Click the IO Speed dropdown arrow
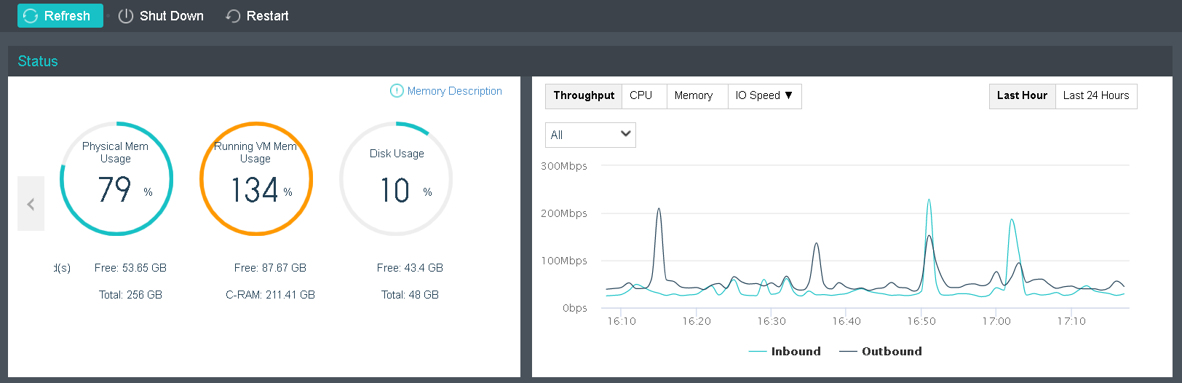1182x383 pixels. (x=788, y=95)
